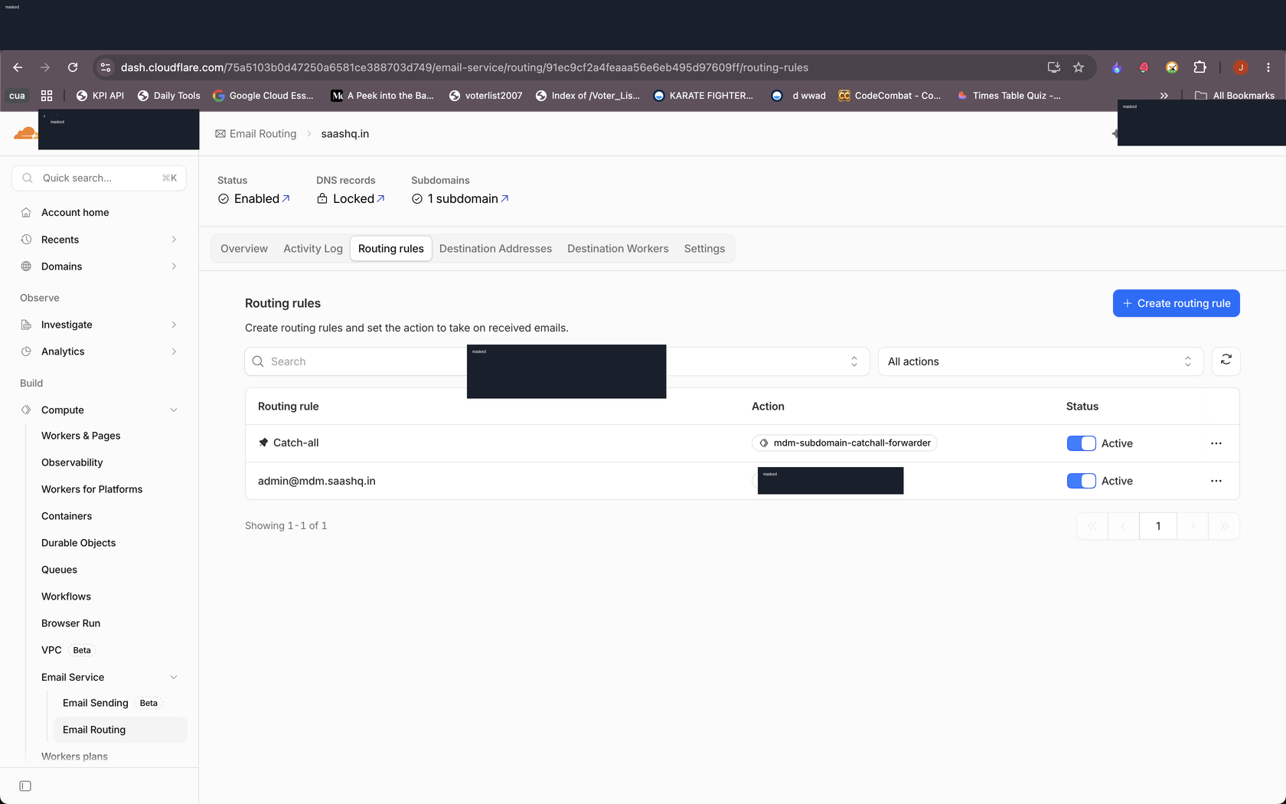Reload the page with the refresh icon
Viewport: 1286px width, 804px height.
(73, 67)
